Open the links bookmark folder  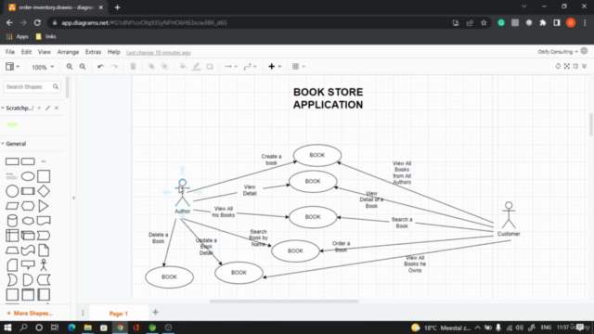point(45,37)
